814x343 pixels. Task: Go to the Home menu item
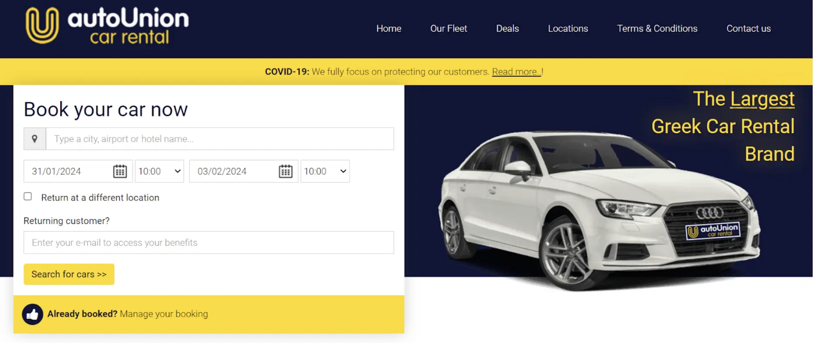(389, 29)
